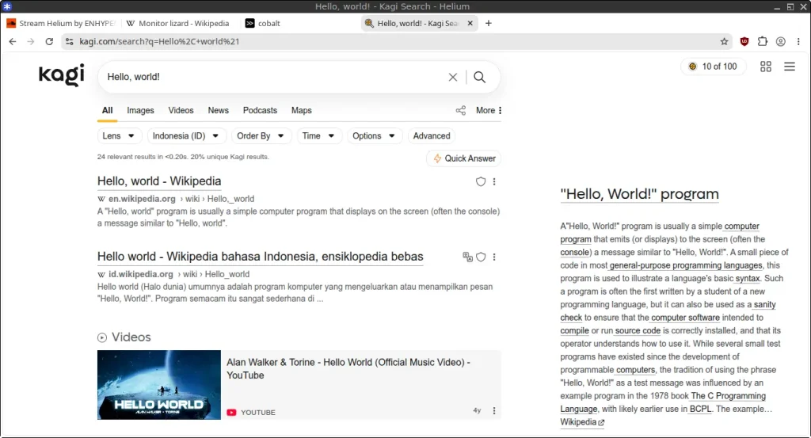Open the Kagi apps grid icon
This screenshot has width=811, height=438.
click(x=766, y=67)
